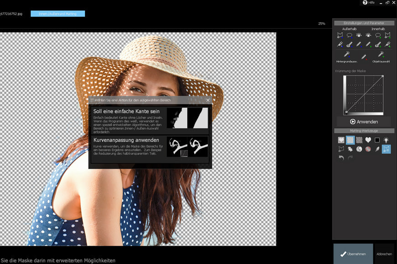Click the top-right mask curve control point
Image resolution: width=397 pixels, height=264 pixels.
382,76
